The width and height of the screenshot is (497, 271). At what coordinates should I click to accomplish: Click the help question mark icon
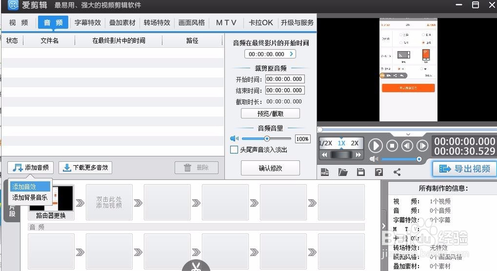(379, 172)
